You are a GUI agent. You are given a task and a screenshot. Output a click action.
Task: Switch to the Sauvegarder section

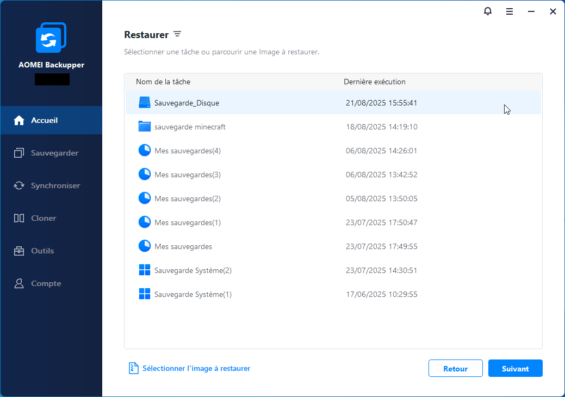pos(51,153)
